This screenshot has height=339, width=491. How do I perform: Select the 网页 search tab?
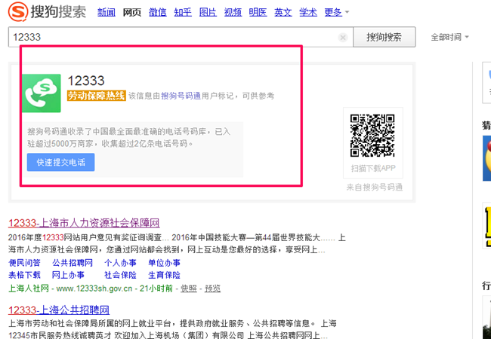132,12
